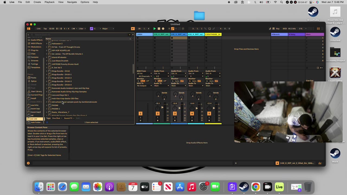
Task: Open the Help menu
Action: 95,2
